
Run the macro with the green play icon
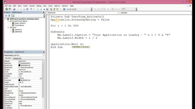tap(38, 9)
